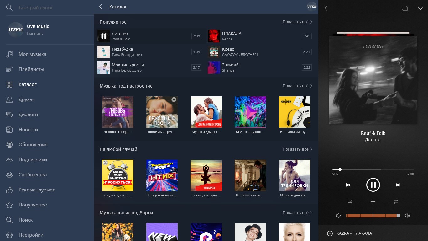Click the track progress slider
This screenshot has height=241, width=428.
[x=373, y=169]
